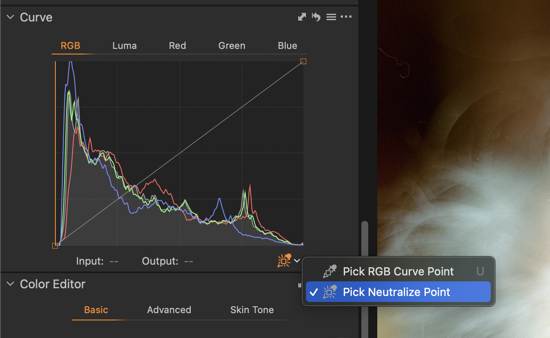Switch to the Red curve tab
The width and height of the screenshot is (550, 338).
point(177,45)
